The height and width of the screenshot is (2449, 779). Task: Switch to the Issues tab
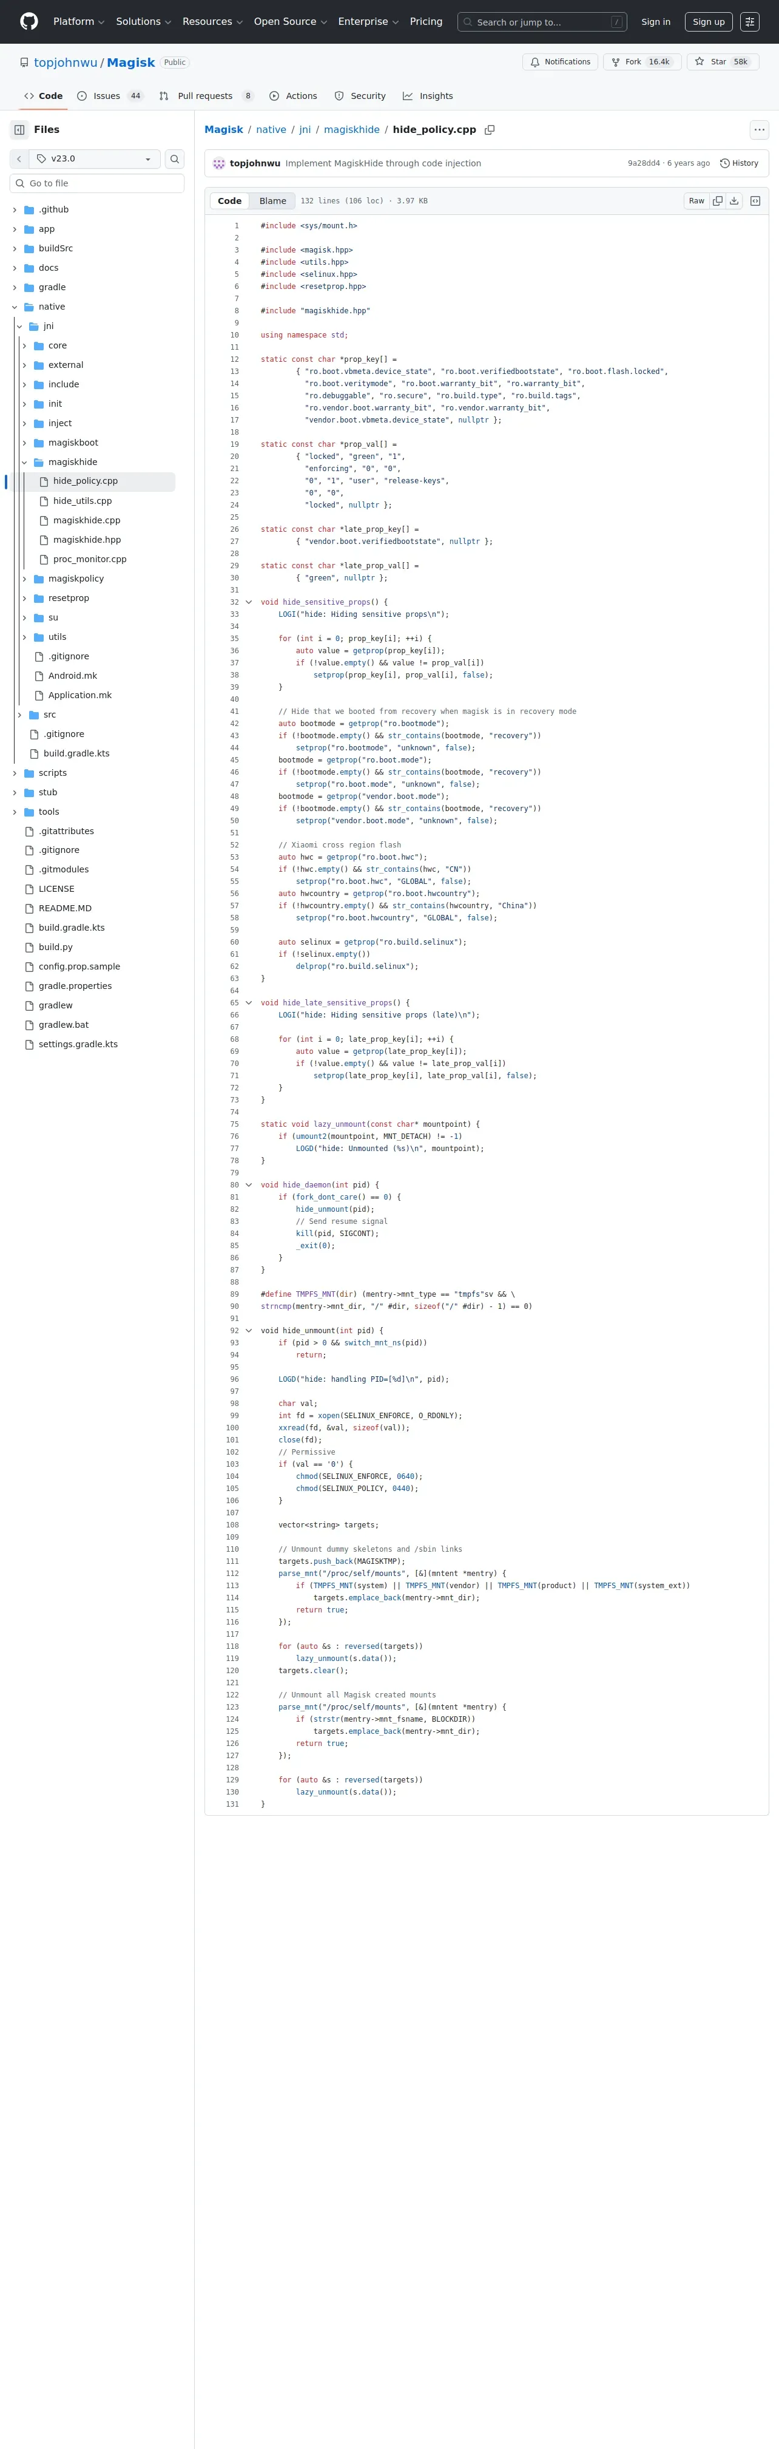pos(109,96)
